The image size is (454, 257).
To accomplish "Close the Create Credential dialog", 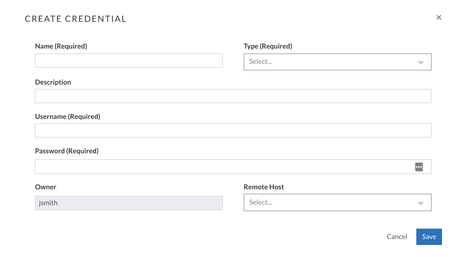I will [x=439, y=17].
